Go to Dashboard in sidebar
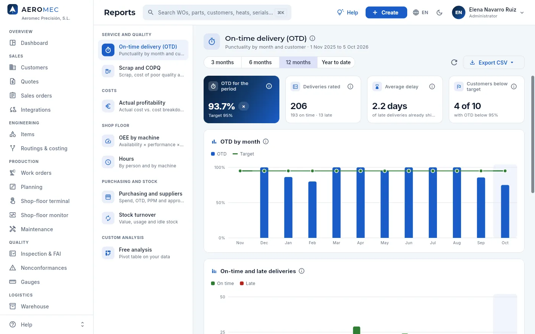 (x=46, y=43)
